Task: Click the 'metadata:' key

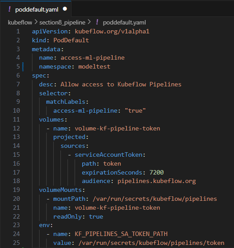Action: (48, 49)
